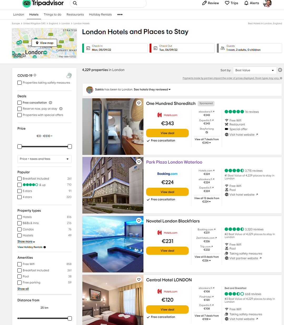Save Novotel London Blackfriars with heart icon
This screenshot has width=284, height=325.
(139, 221)
